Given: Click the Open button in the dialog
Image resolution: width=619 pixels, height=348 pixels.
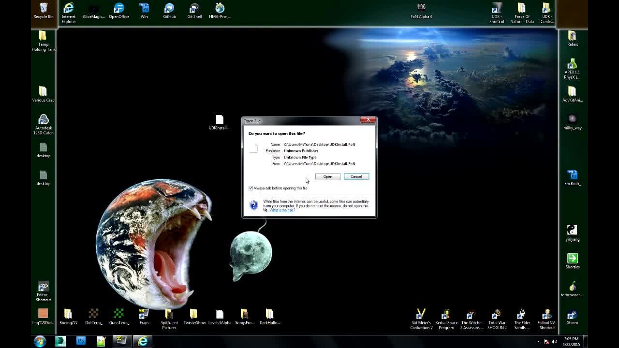Looking at the screenshot, I should 327,176.
